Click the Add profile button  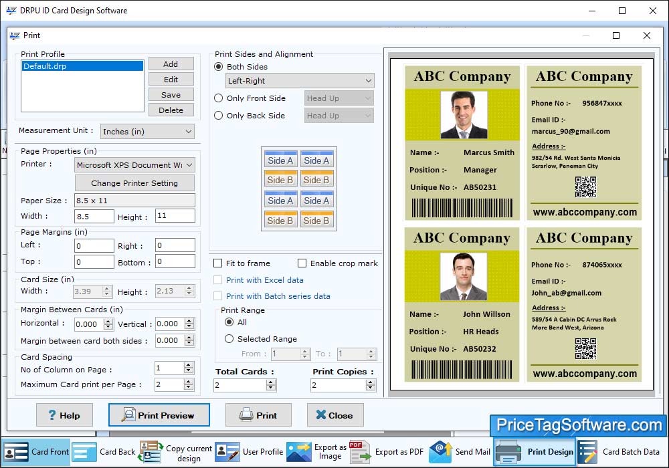tap(171, 64)
